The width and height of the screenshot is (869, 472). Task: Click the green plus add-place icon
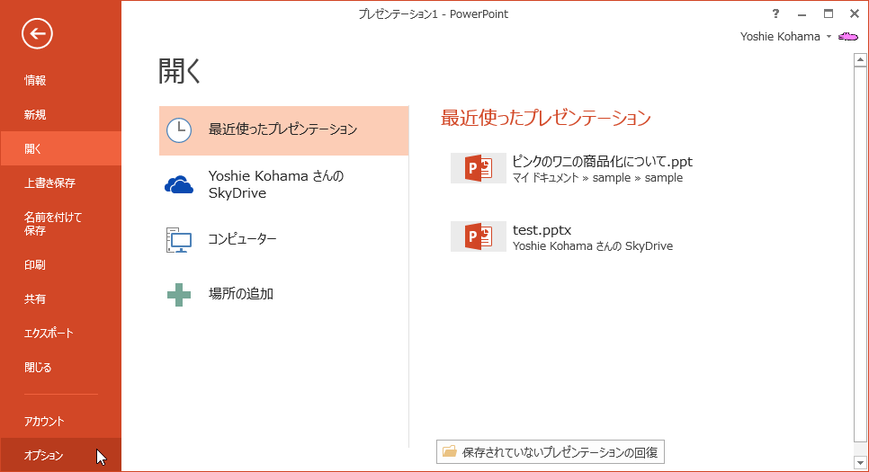pos(179,295)
